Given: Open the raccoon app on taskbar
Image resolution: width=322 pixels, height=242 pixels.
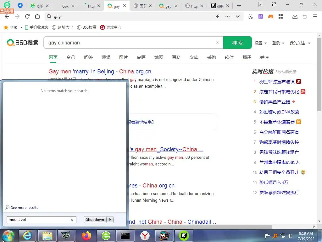Looking at the screenshot, I should tap(65, 236).
